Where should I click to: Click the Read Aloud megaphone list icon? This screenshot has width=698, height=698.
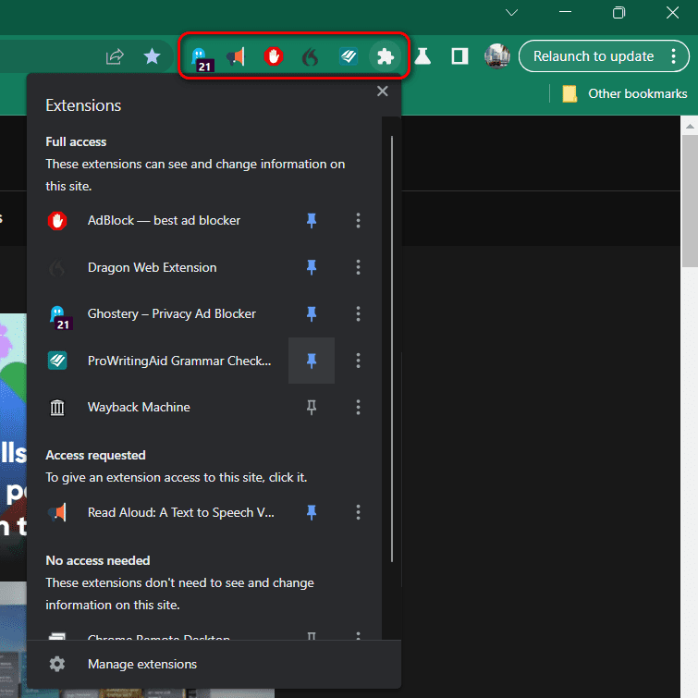57,512
